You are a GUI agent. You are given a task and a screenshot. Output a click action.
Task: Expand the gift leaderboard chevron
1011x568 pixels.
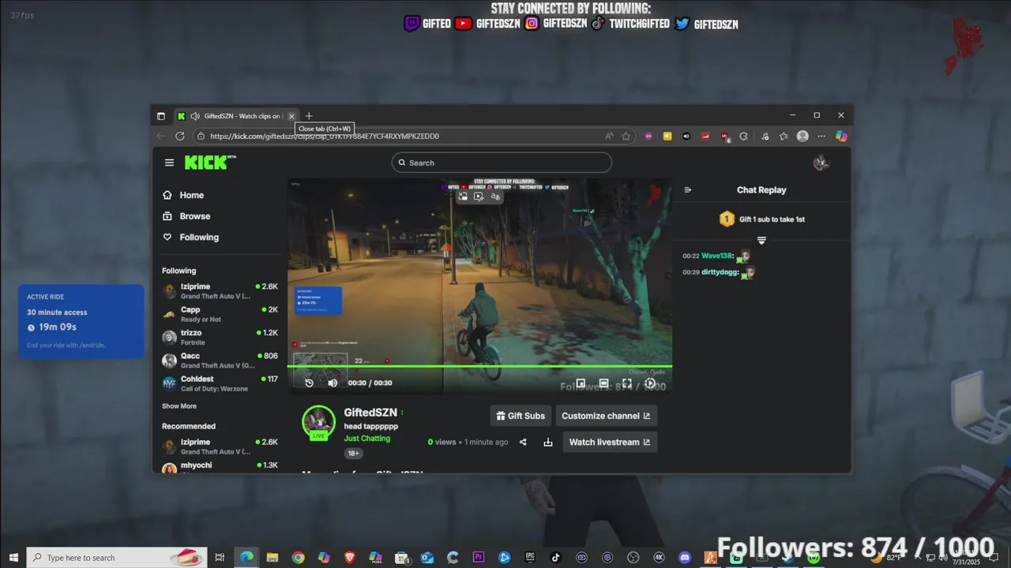coord(761,240)
